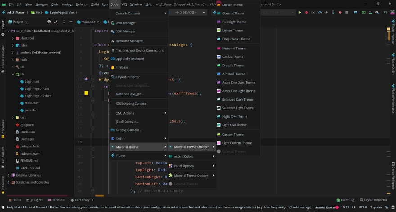396x212 pixels.
Task: Expand Kotlin submenu
Action: pyautogui.click(x=139, y=139)
